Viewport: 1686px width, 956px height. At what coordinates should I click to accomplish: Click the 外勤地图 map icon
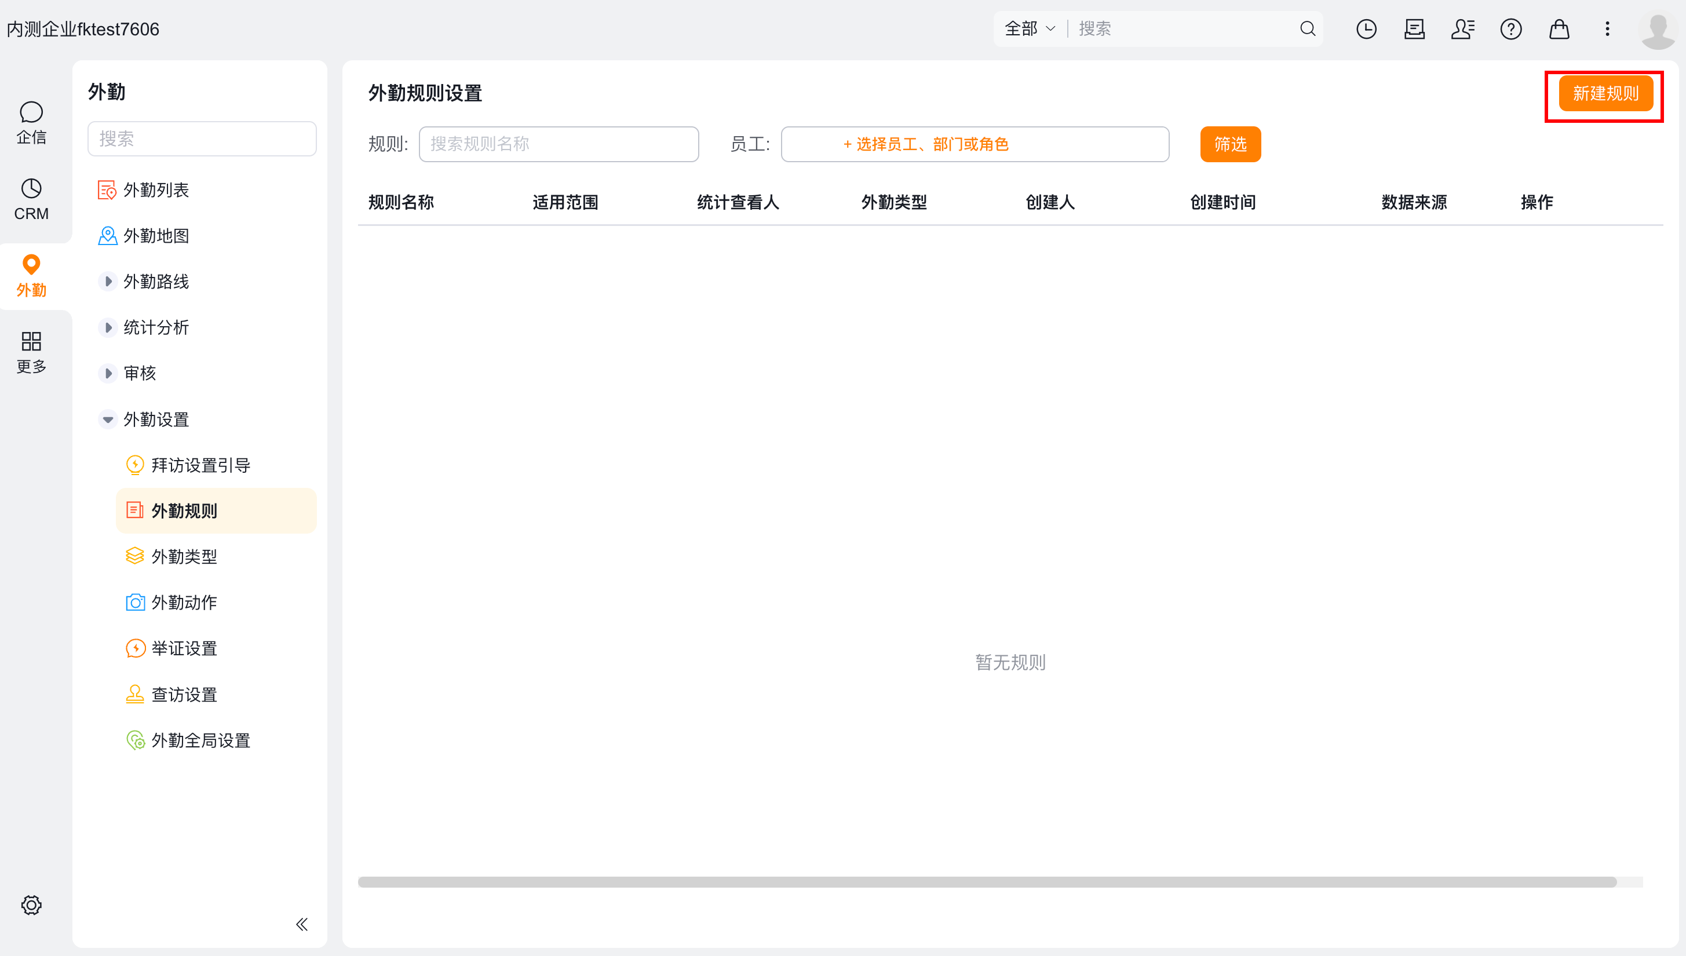[107, 236]
